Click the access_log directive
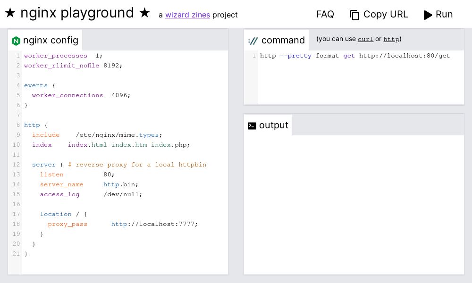 [59, 195]
